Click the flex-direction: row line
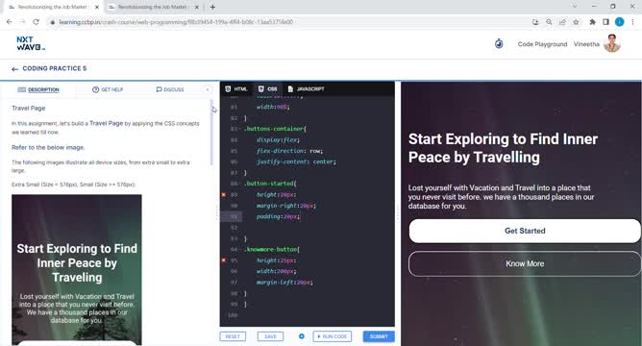Viewport: 642px width, 346px height. (289, 151)
